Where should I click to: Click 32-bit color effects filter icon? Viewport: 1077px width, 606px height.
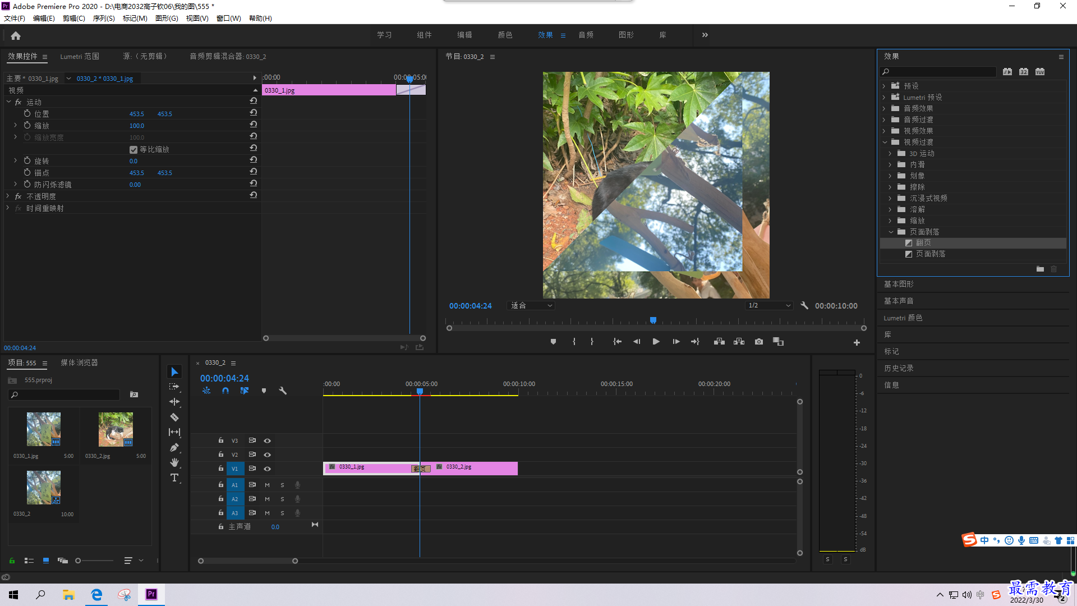[x=1024, y=72]
